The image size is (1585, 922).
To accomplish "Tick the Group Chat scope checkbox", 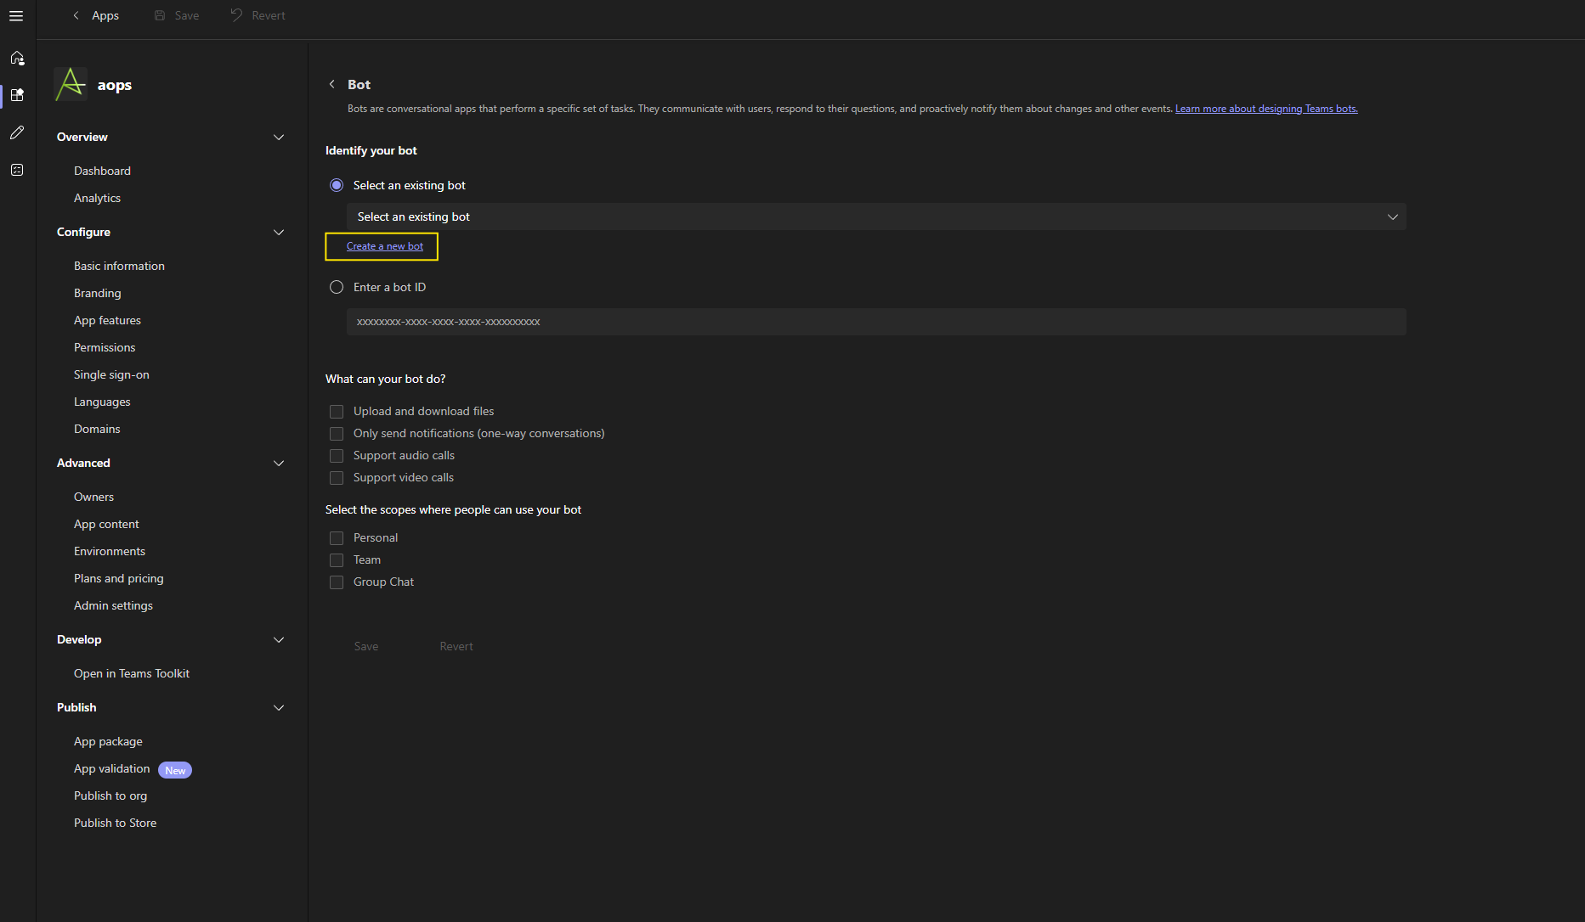I will tap(337, 582).
